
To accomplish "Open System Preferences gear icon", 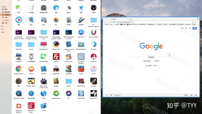I will 43,8.
